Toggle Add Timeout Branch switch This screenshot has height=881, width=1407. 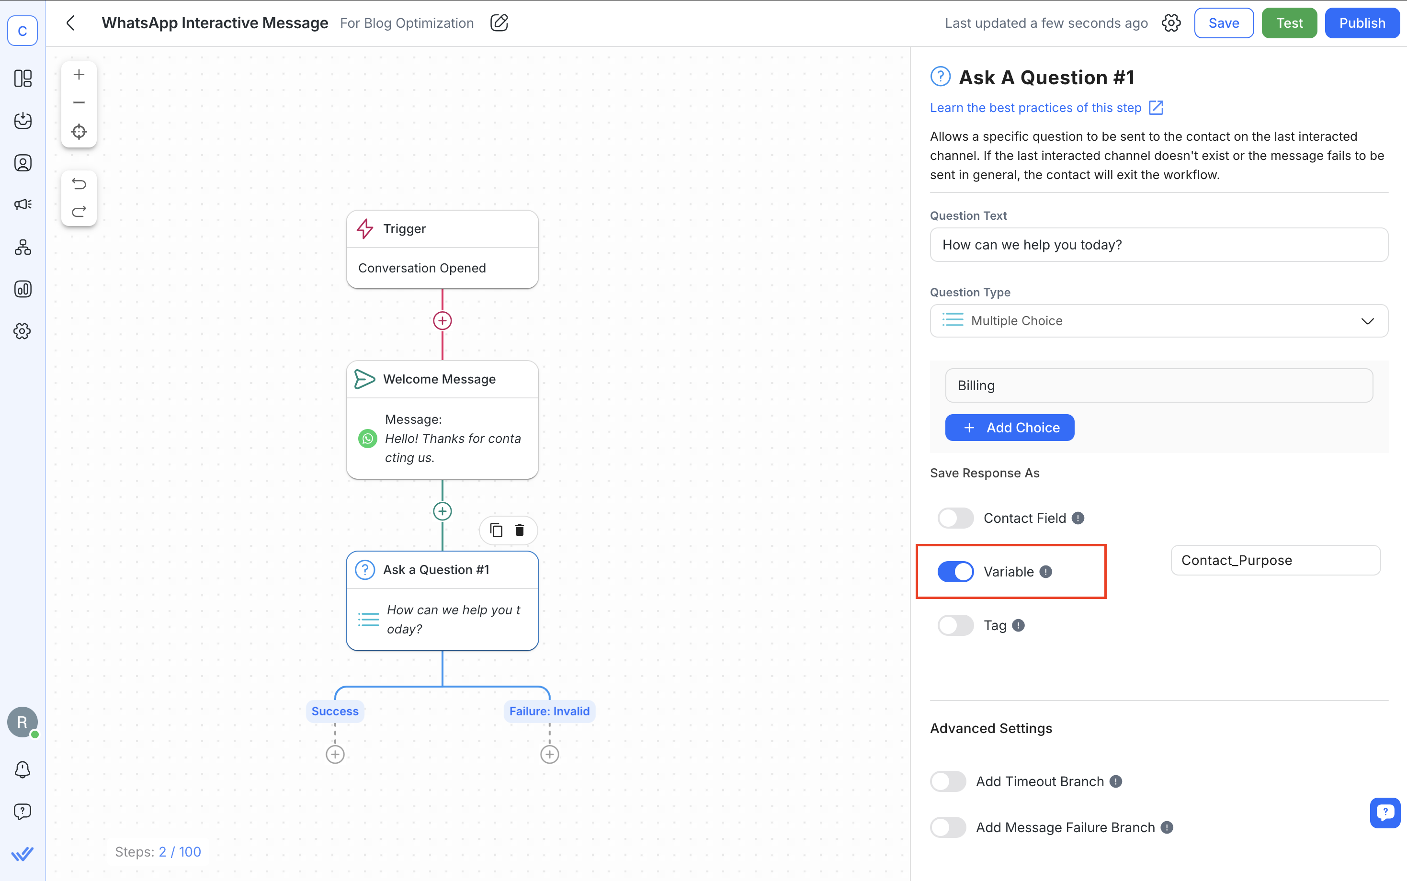click(x=948, y=781)
